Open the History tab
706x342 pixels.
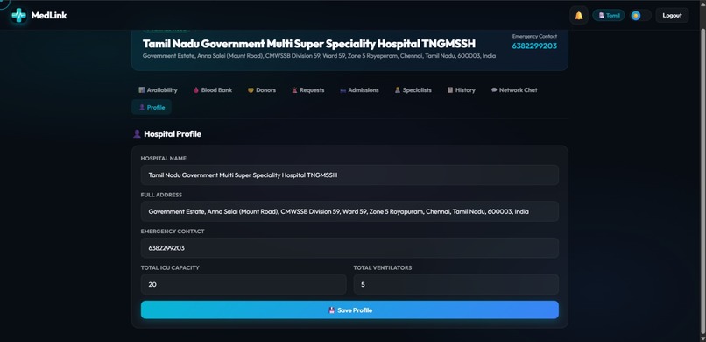[461, 90]
